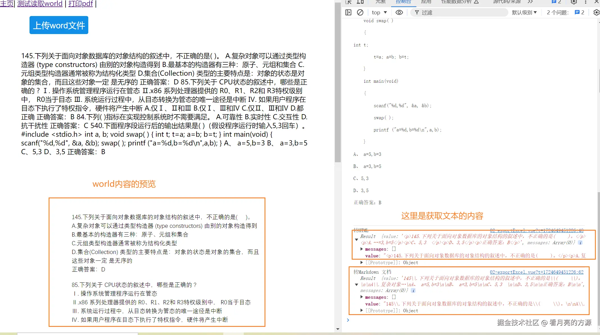
Task: Collapse the 转Markdown Result object
Action: click(x=357, y=284)
